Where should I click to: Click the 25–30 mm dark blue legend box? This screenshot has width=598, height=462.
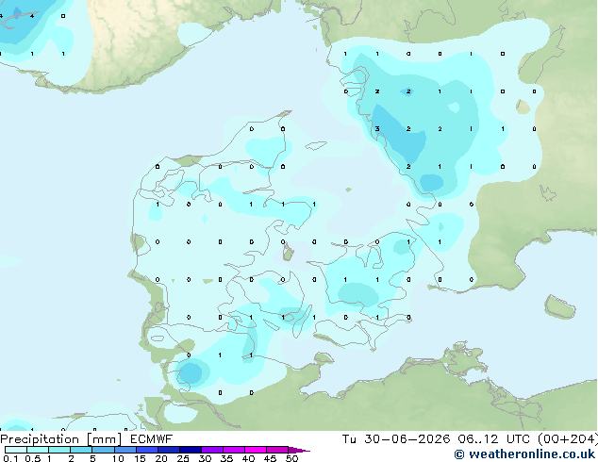point(191,450)
